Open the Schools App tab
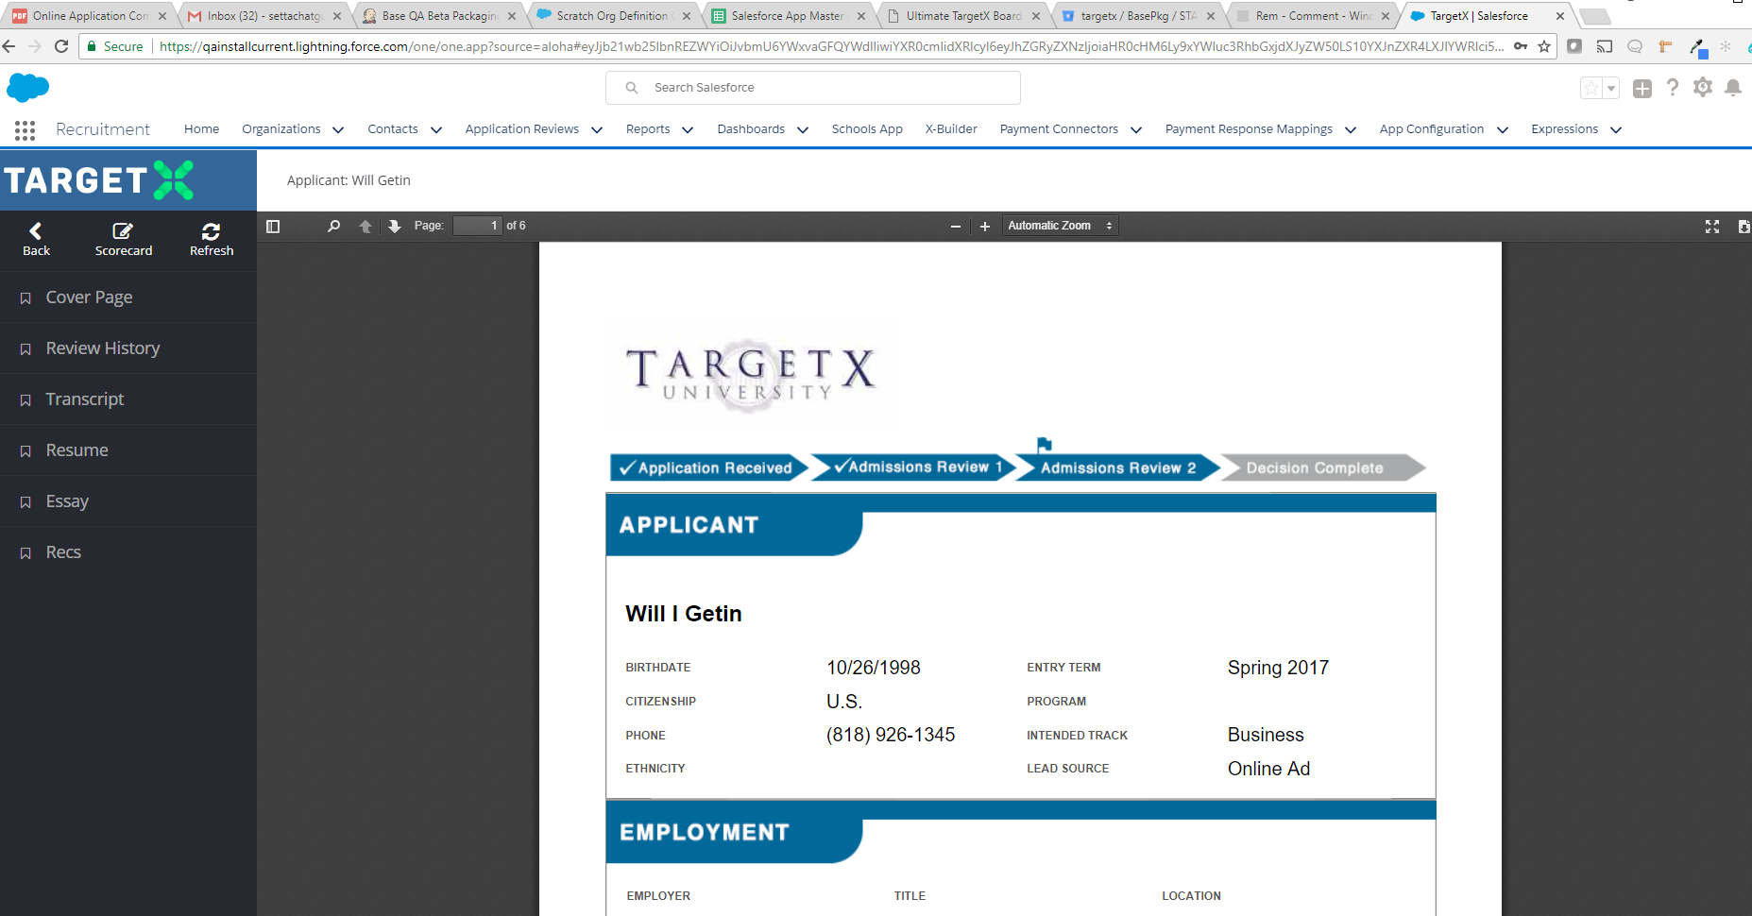The height and width of the screenshot is (916, 1752). pos(866,129)
